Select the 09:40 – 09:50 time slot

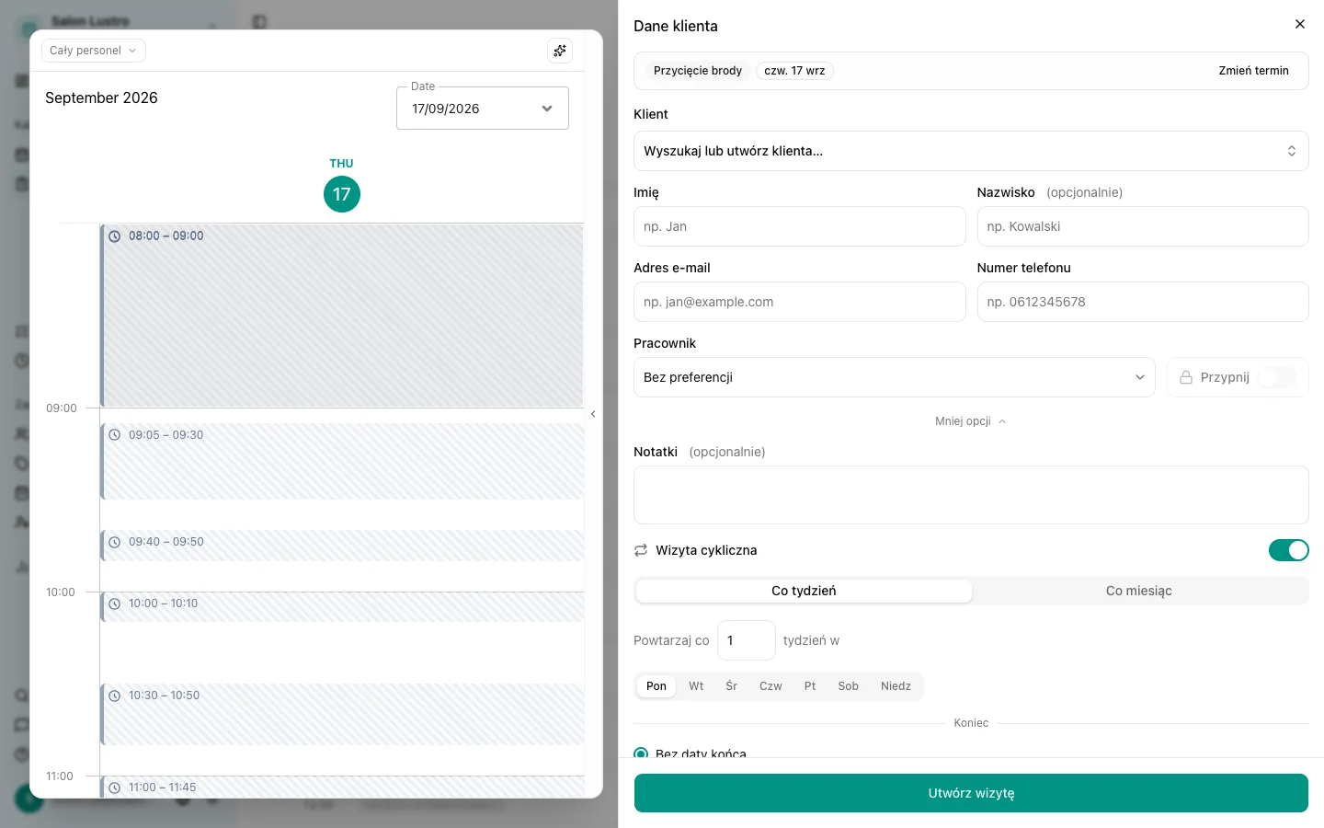(x=342, y=546)
